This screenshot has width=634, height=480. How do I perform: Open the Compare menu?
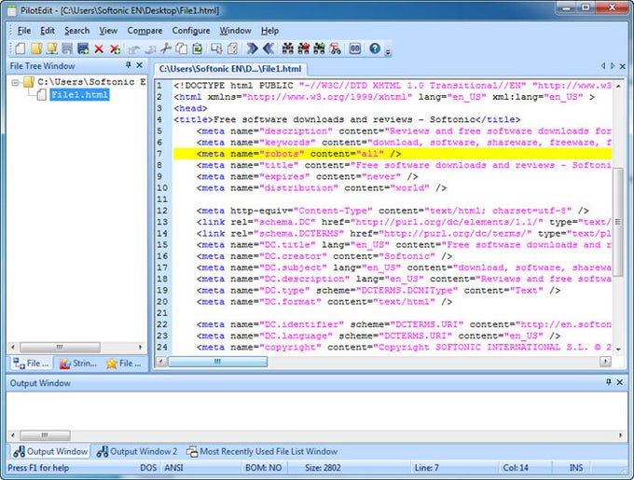click(x=145, y=31)
